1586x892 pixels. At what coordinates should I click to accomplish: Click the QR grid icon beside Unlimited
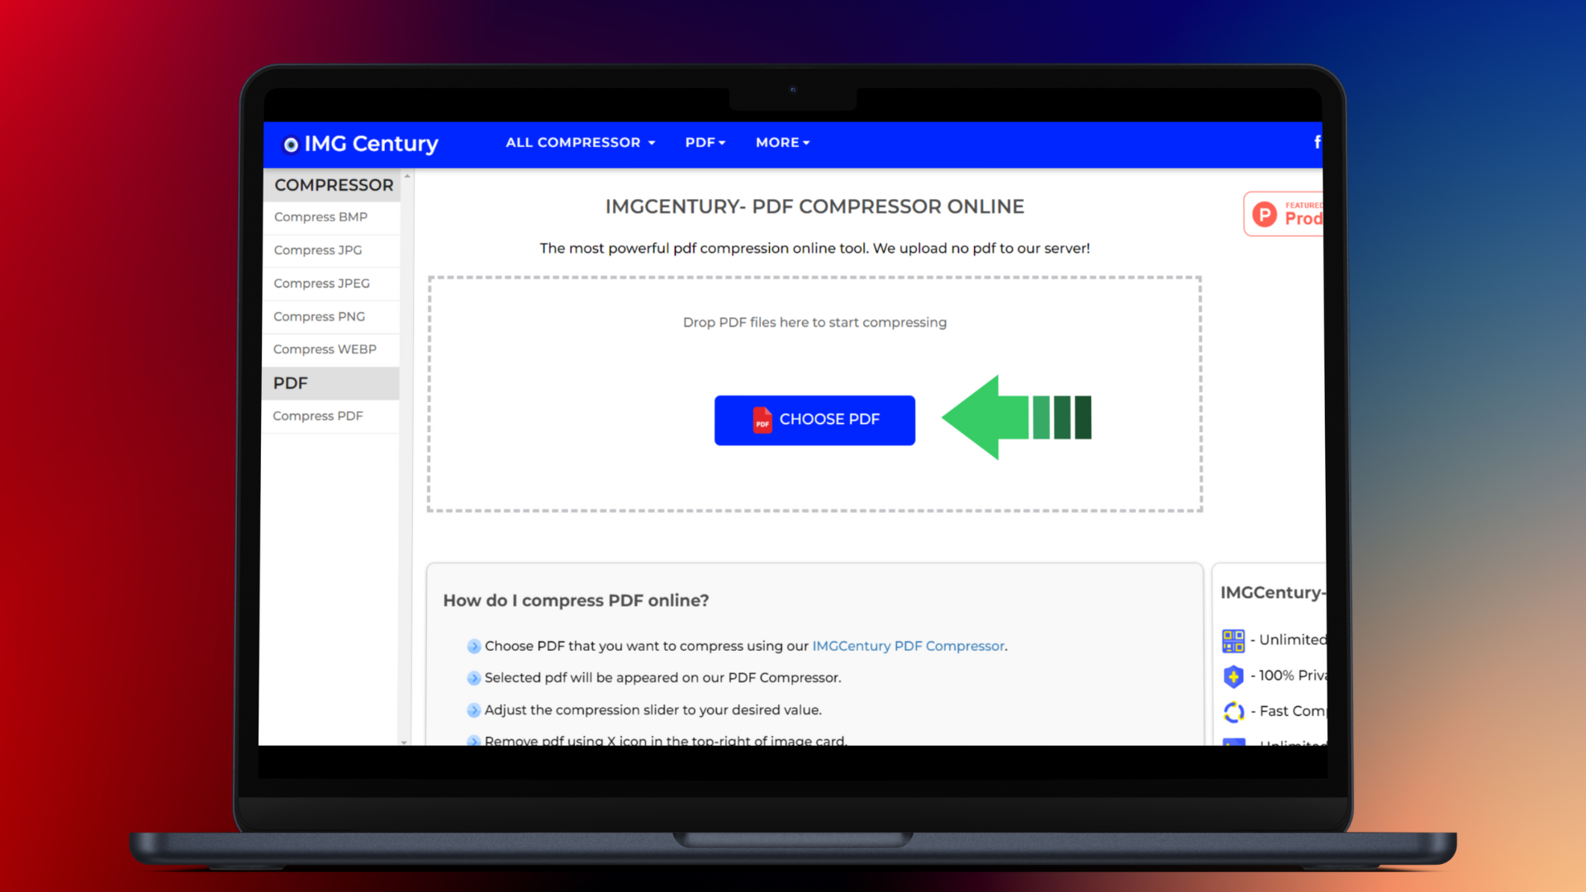[x=1233, y=641]
